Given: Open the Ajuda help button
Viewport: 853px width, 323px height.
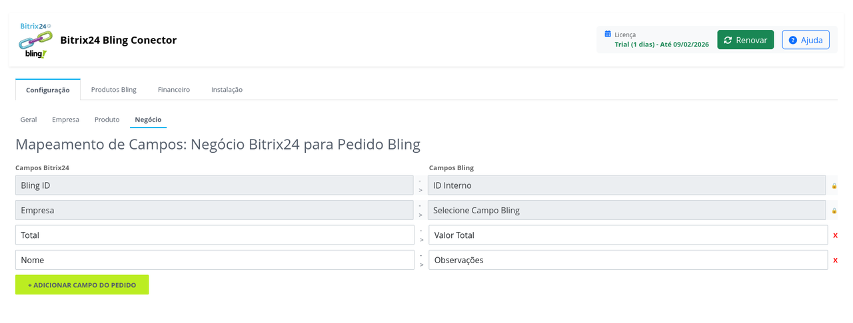Looking at the screenshot, I should coord(805,40).
